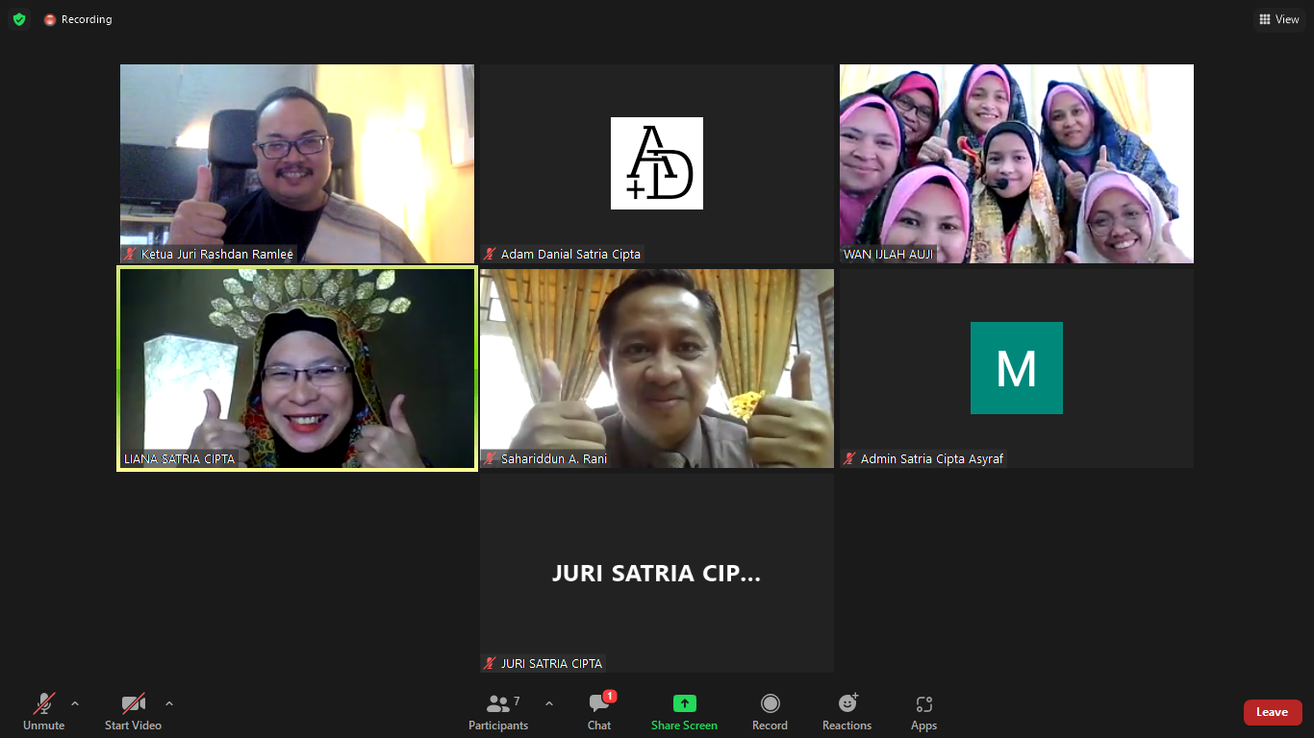Select the JURI SATRIA CIPTA participant tile
Viewport: 1314px width, 738px height.
tap(657, 574)
